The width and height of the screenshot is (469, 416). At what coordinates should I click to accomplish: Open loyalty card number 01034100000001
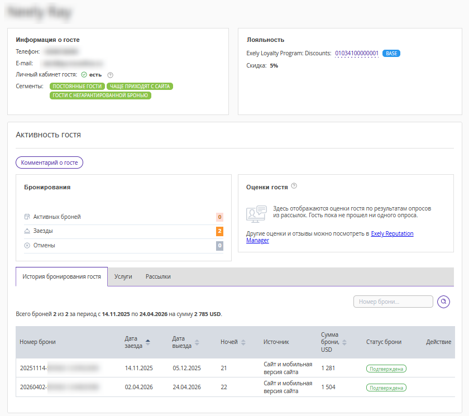tap(357, 54)
